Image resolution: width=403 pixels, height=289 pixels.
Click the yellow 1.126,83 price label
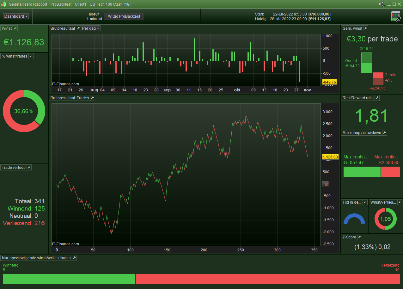click(x=330, y=157)
